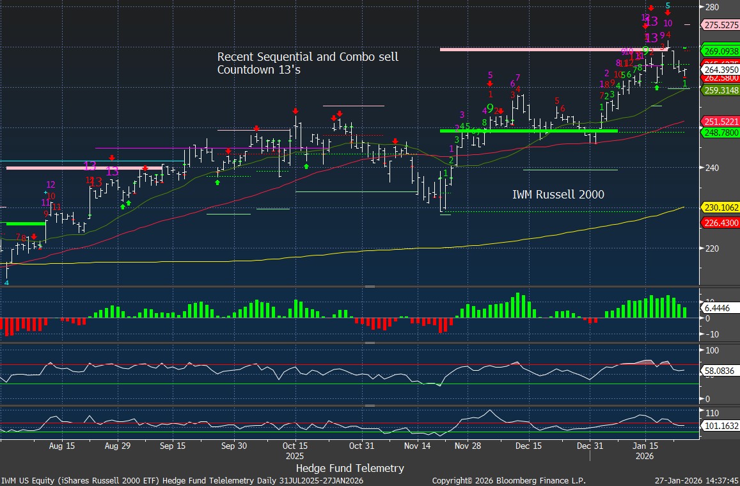Click the cyan 5 marker at the chart top

click(x=668, y=6)
